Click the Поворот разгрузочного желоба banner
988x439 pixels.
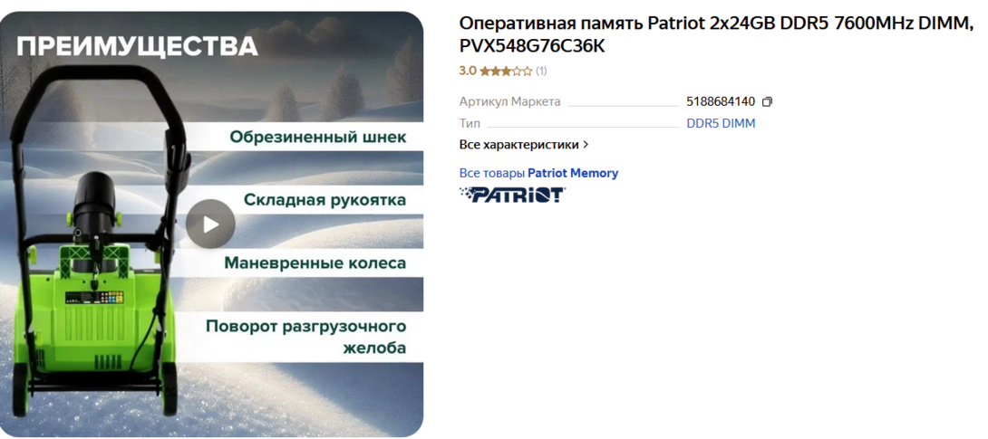(305, 337)
